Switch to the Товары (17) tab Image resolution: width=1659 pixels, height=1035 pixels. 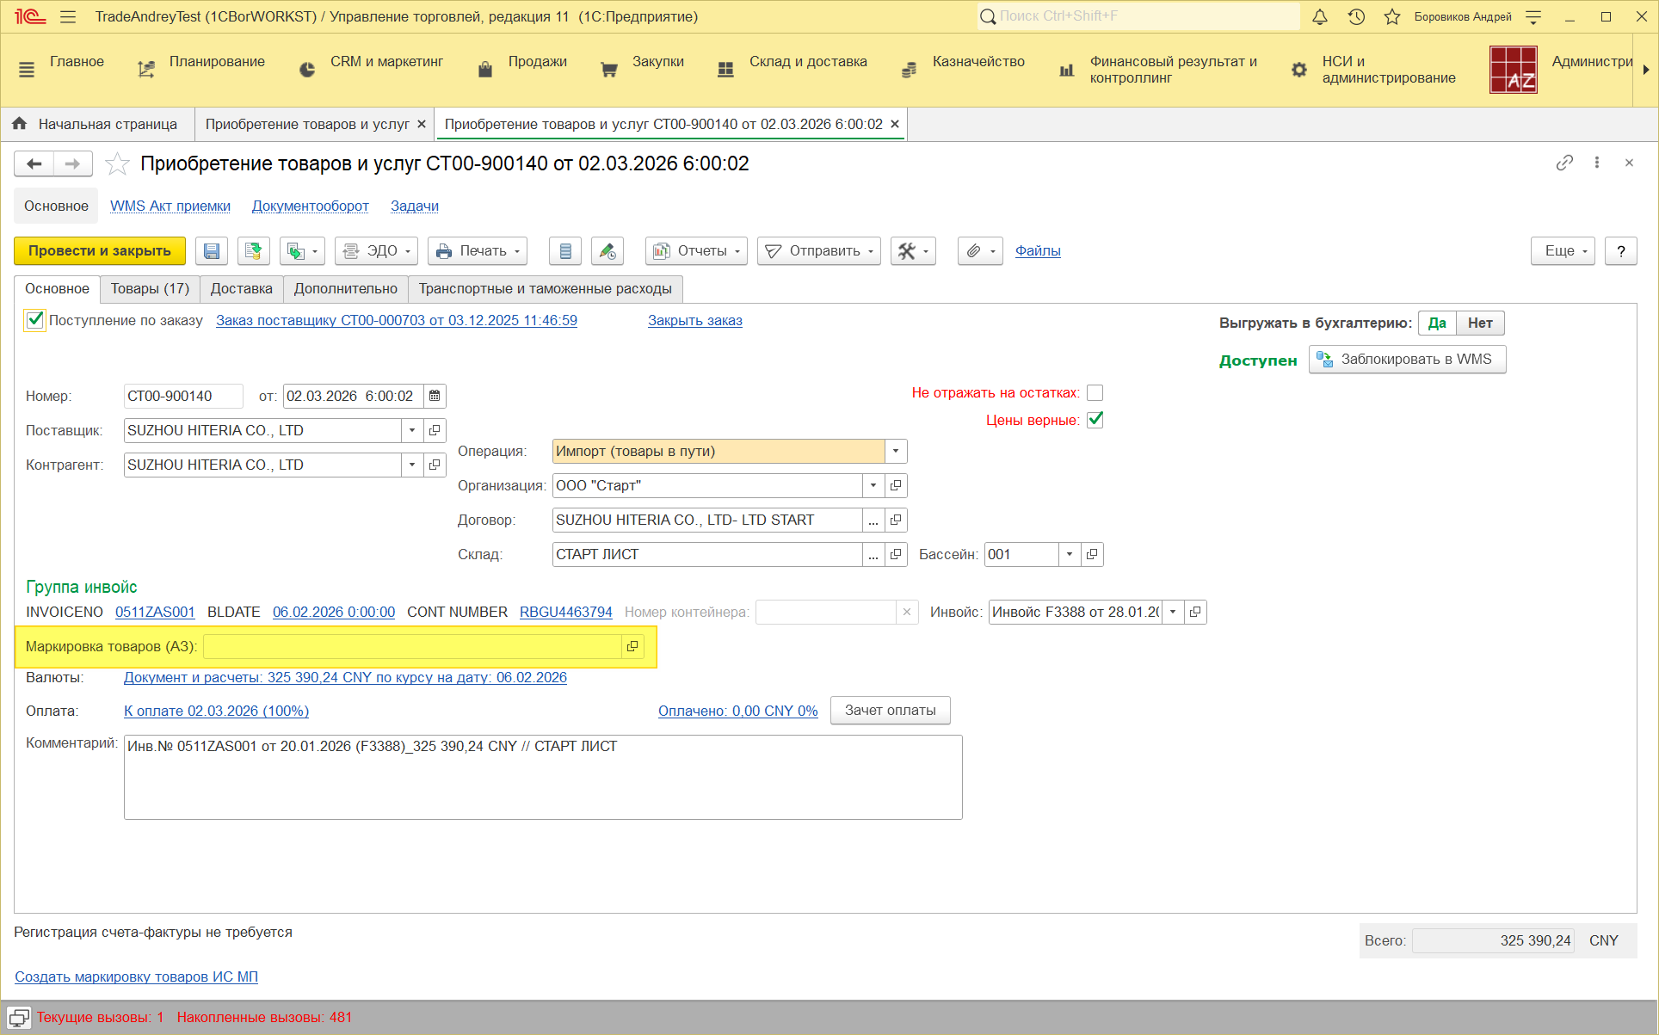pyautogui.click(x=150, y=288)
